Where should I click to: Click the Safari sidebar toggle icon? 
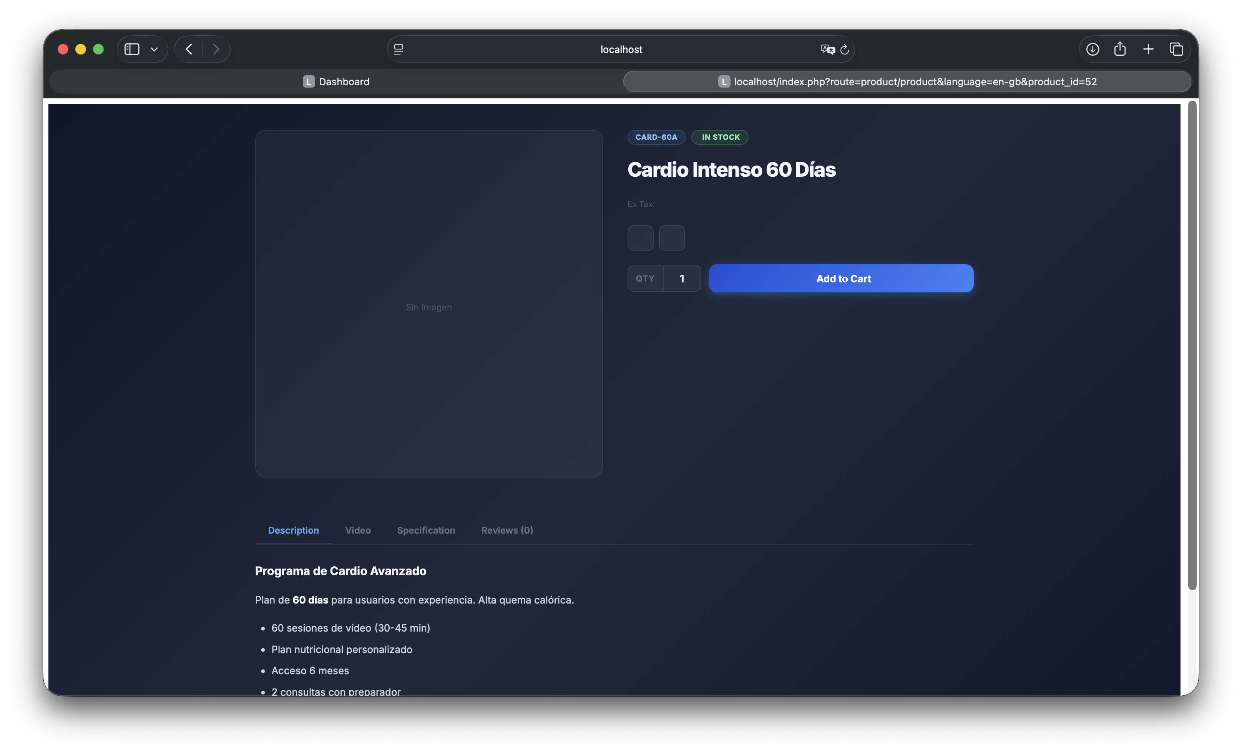pos(131,49)
